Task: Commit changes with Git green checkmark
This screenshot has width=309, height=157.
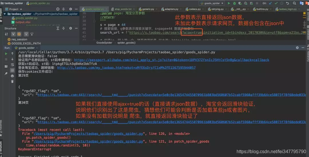Action: click(x=276, y=3)
